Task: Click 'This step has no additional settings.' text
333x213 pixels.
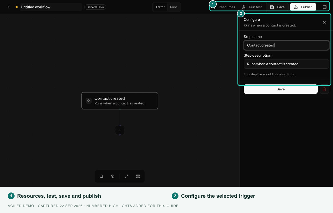Action: [269, 74]
